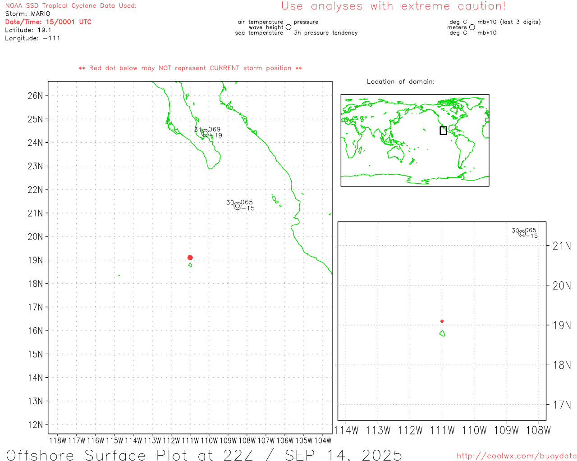Click the green island outline in zoomed inset
577x461 pixels.
(x=442, y=333)
